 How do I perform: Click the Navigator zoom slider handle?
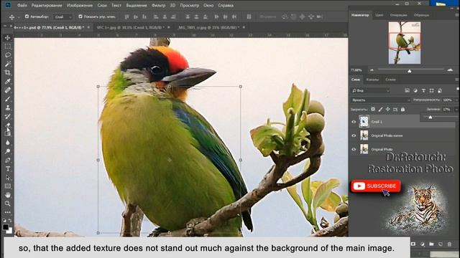410,71
